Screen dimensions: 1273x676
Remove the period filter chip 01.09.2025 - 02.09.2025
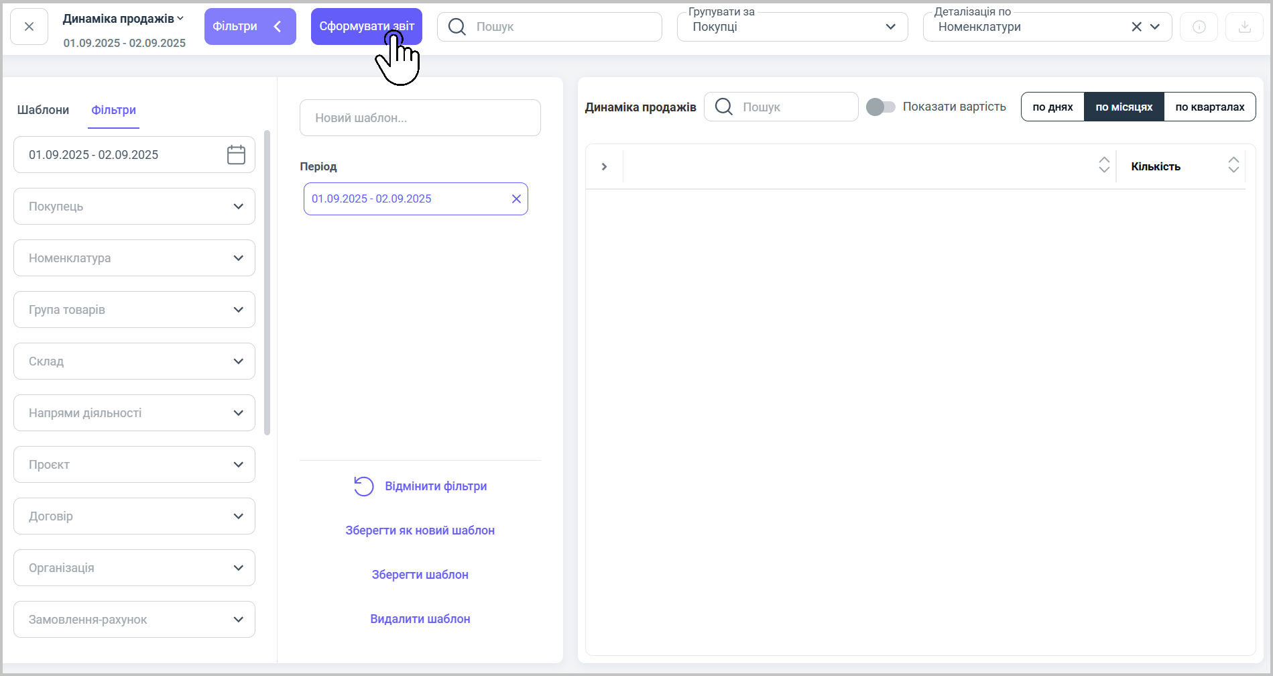pos(516,199)
